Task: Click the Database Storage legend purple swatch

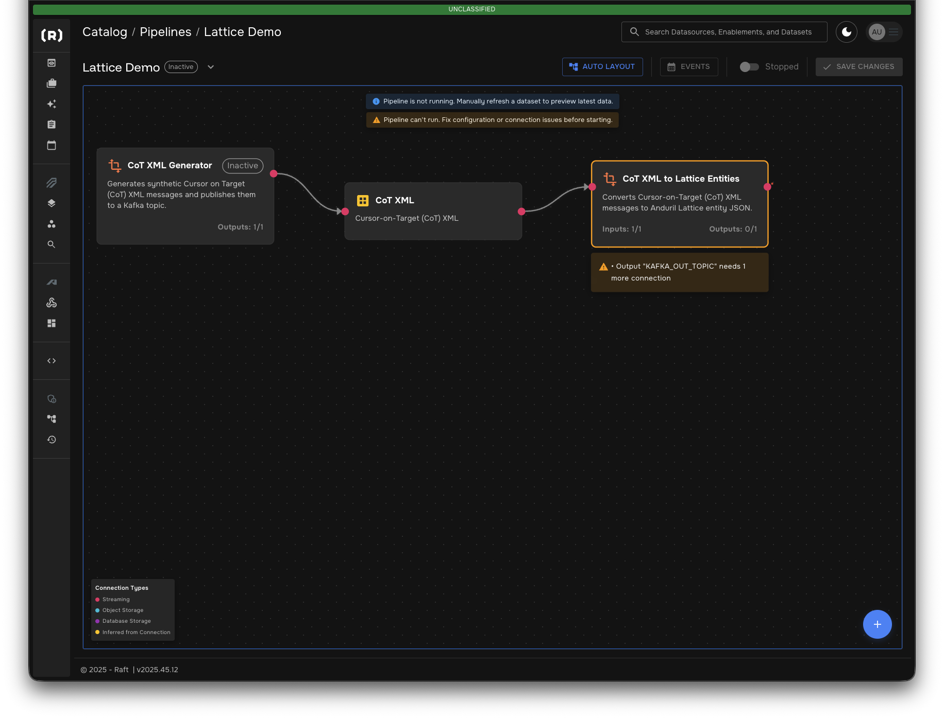Action: 97,621
